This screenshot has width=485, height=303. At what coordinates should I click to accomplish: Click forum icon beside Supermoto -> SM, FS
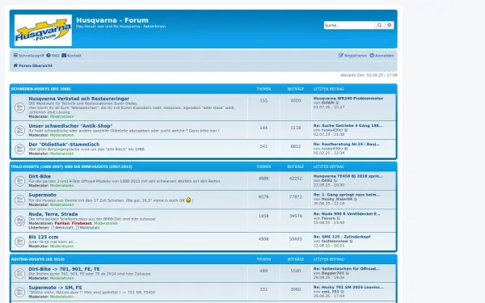click(x=19, y=292)
